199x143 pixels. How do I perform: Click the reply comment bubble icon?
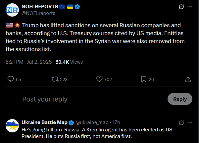(x=11, y=79)
